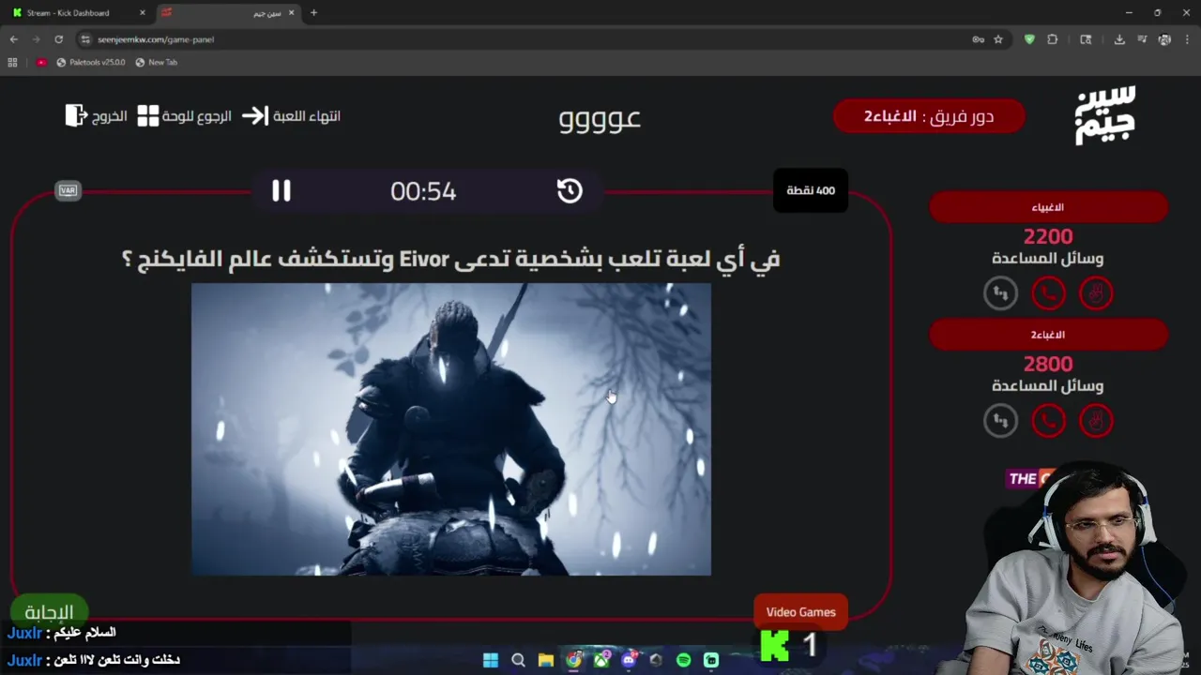The height and width of the screenshot is (675, 1201).
Task: Reveal the answer with الإجابة button
Action: pos(49,612)
